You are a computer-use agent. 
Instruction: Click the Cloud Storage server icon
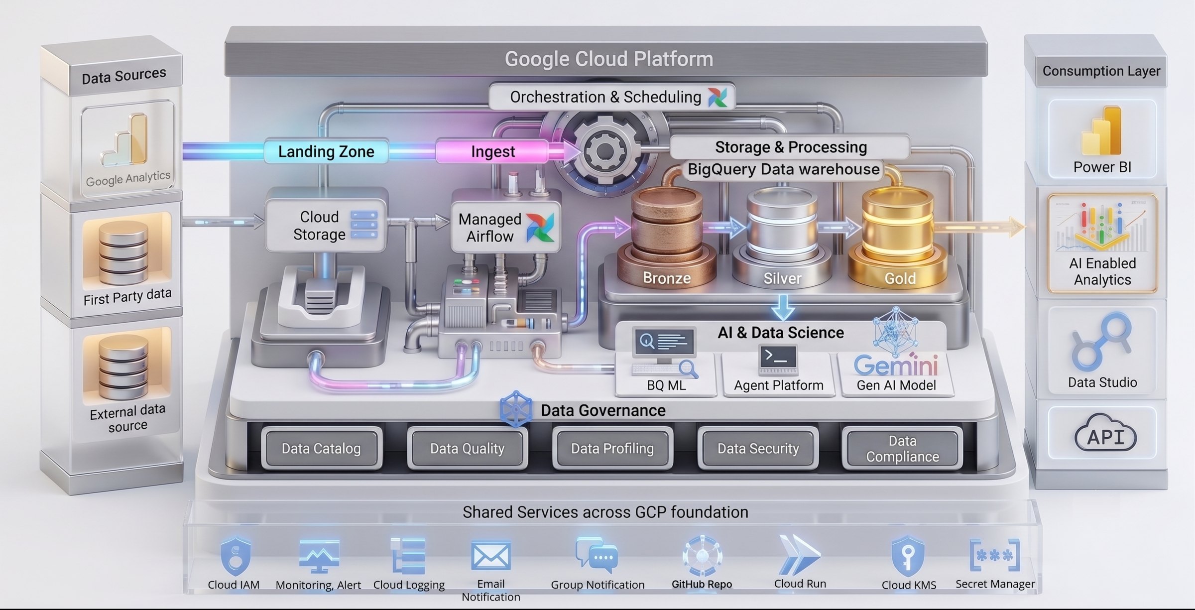point(364,225)
